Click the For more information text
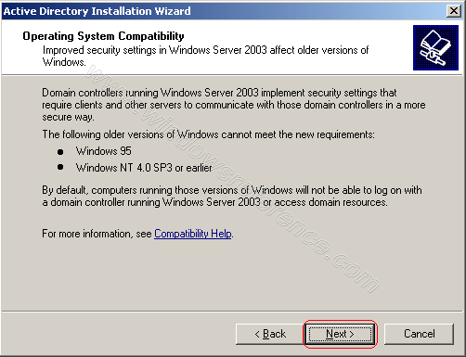 (x=97, y=234)
